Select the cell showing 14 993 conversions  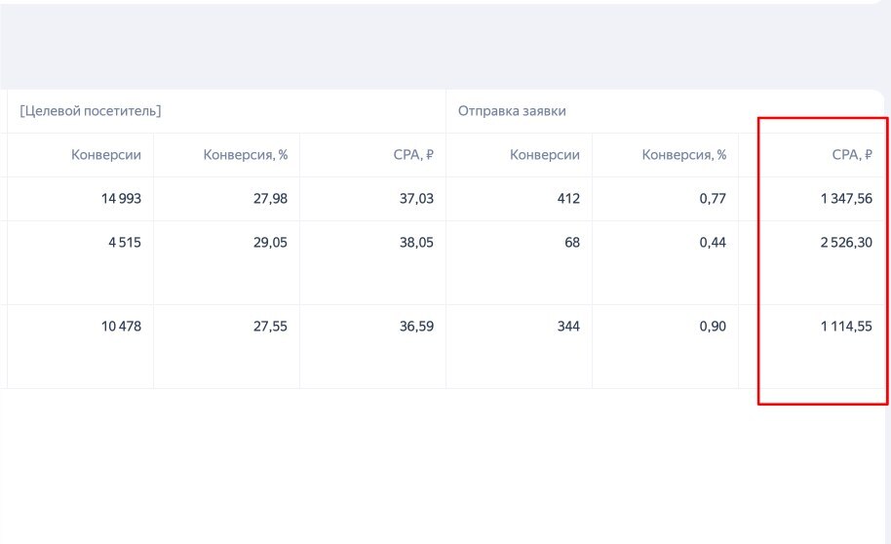click(x=121, y=199)
